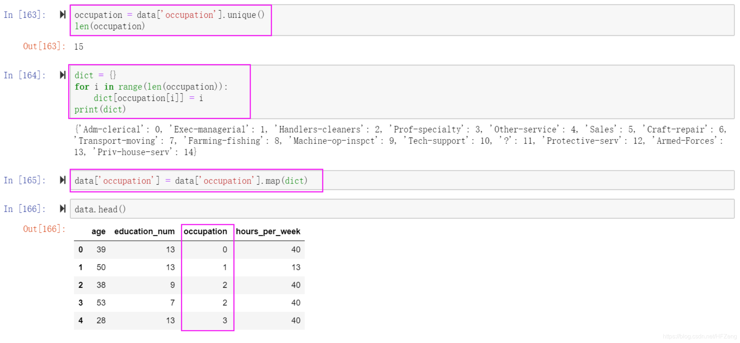
Task: Click age value 39 in row 0
Action: pos(101,250)
